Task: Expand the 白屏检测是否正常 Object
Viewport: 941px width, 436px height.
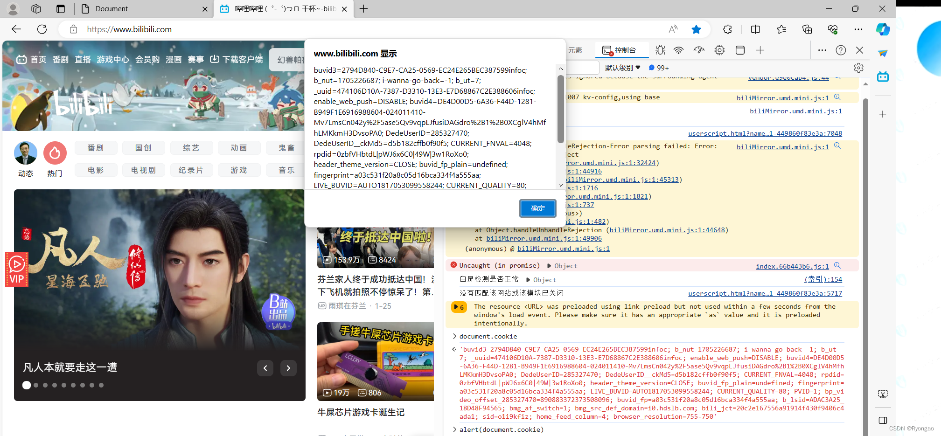Action: coord(541,280)
